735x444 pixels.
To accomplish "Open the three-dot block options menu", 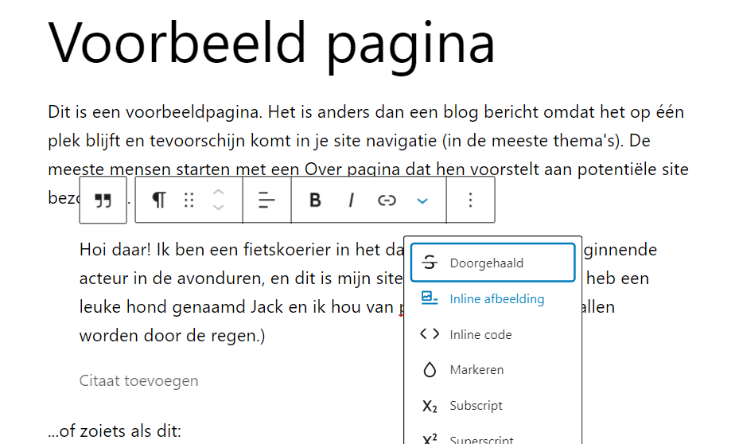I will click(x=470, y=200).
